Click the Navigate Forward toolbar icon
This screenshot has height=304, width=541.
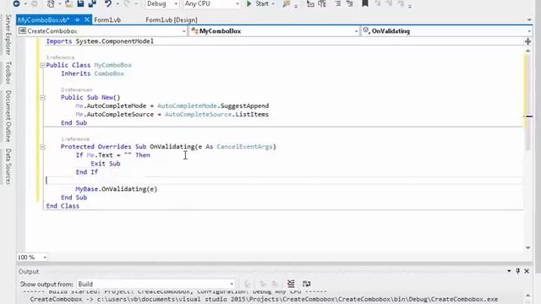pos(34,3)
